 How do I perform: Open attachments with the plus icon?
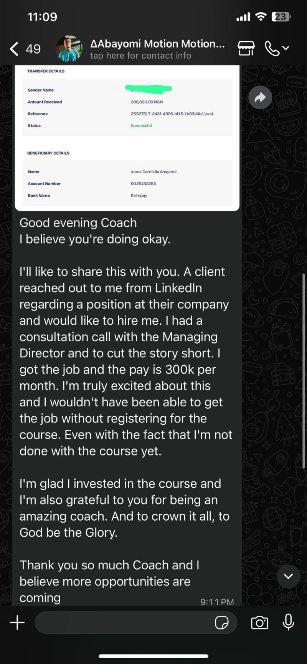[x=17, y=623]
